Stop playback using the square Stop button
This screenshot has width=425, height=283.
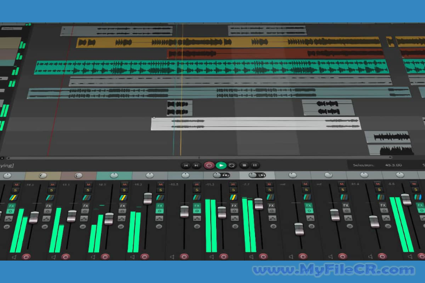(x=244, y=165)
